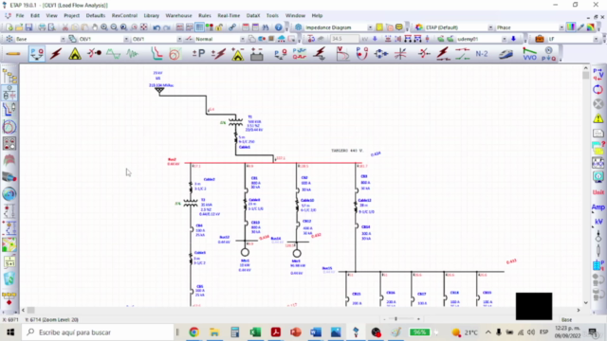Click the briefcase study case icon

540,39
